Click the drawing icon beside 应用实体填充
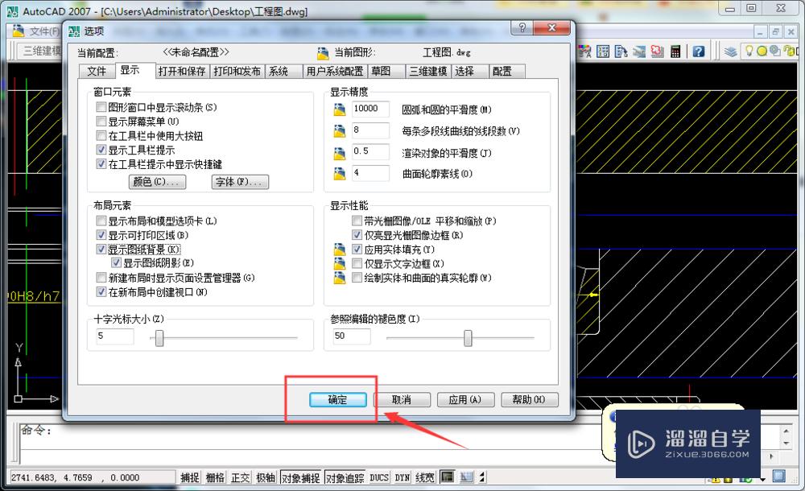Viewport: 805px width, 491px height. [340, 250]
